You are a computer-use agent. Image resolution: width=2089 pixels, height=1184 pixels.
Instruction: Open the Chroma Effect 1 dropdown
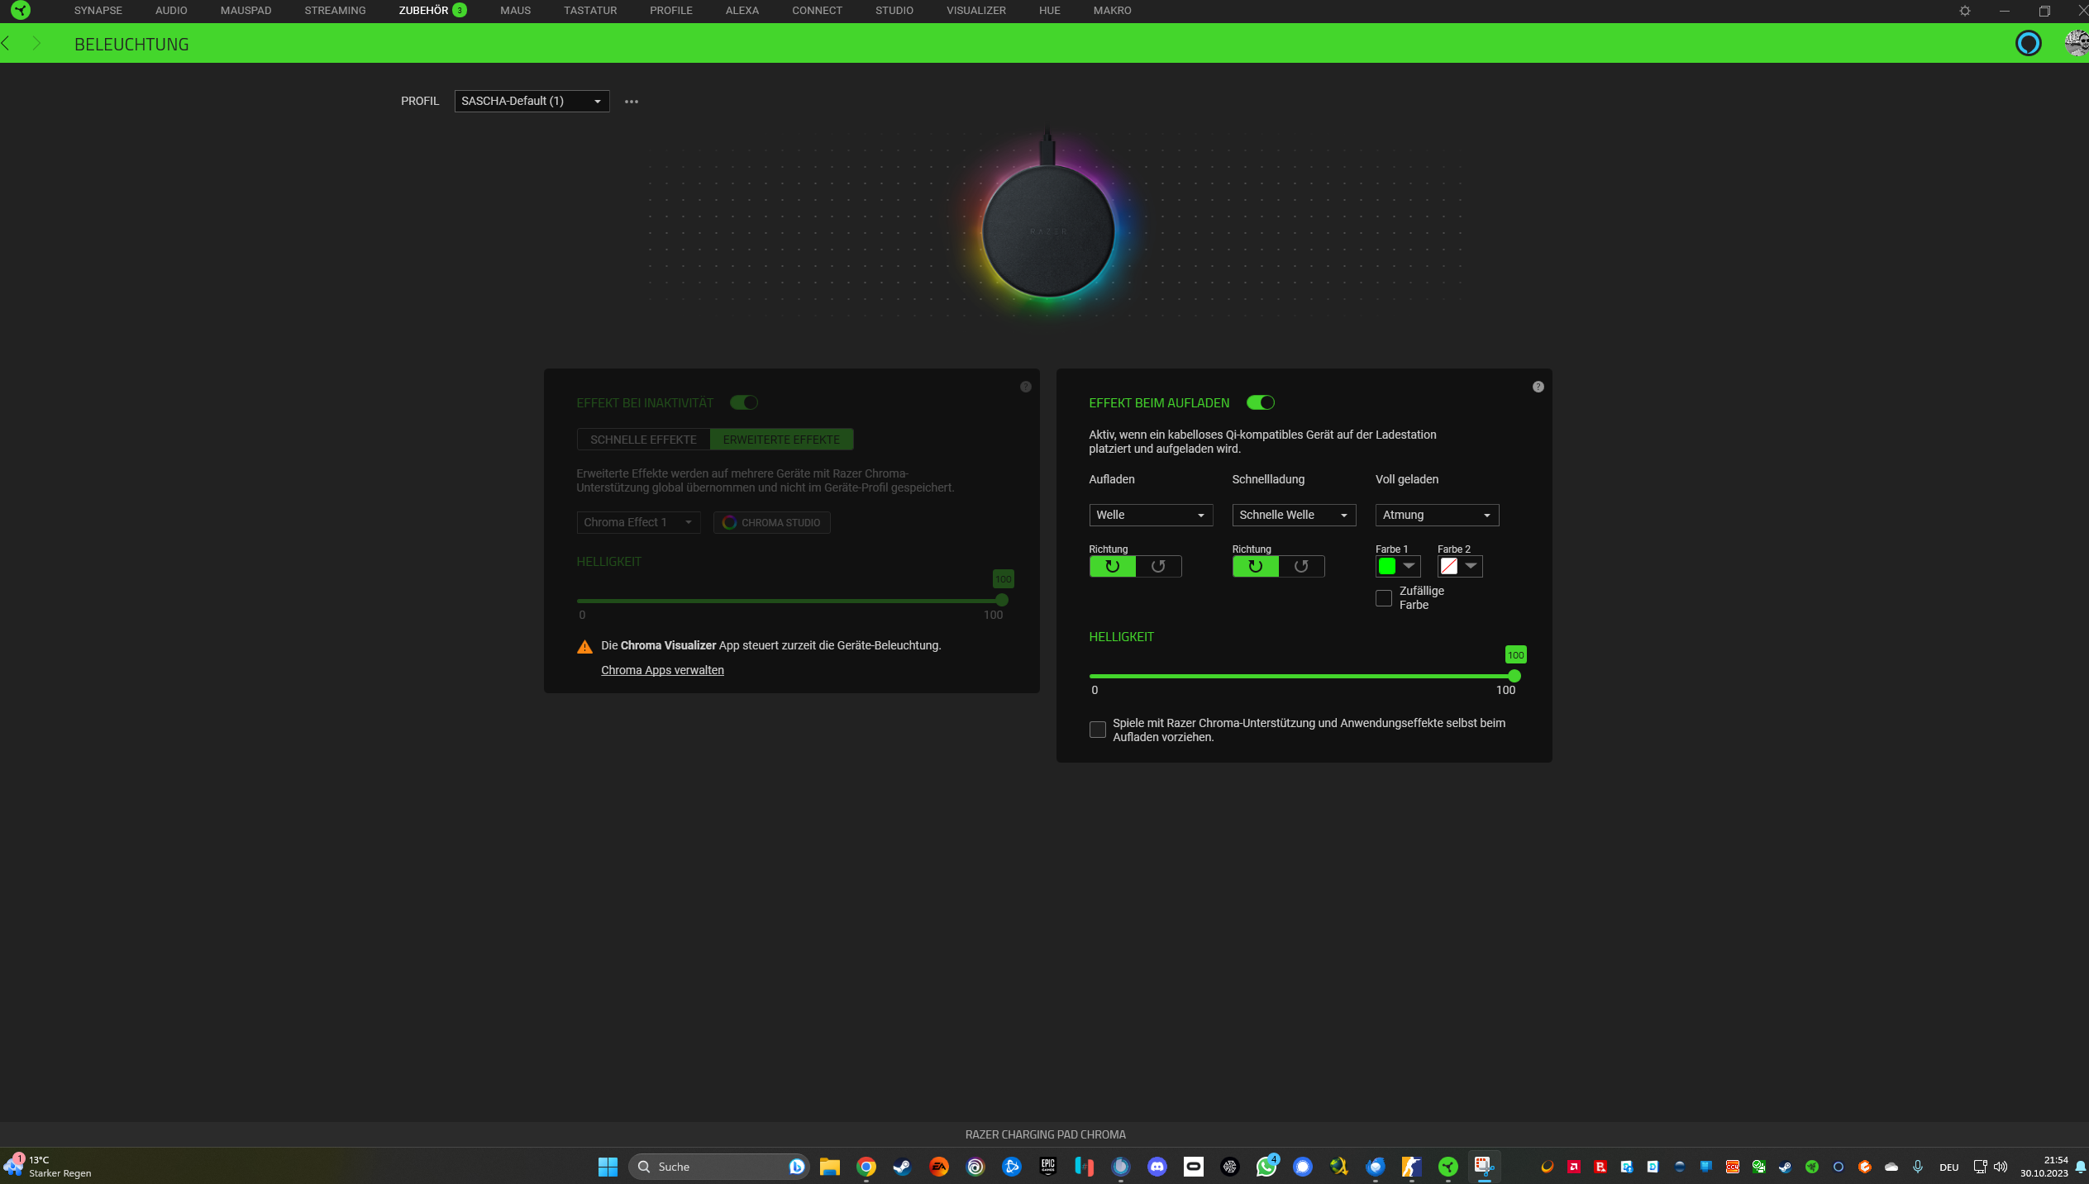pos(638,522)
